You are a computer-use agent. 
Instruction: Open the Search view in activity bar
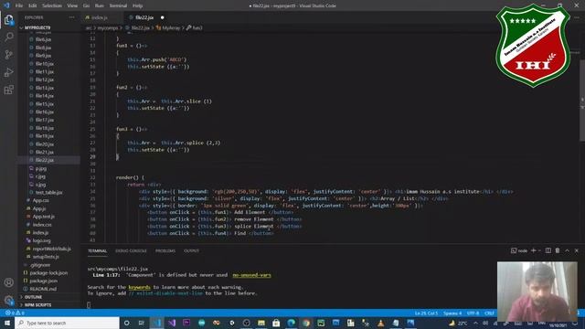pyautogui.click(x=8, y=37)
